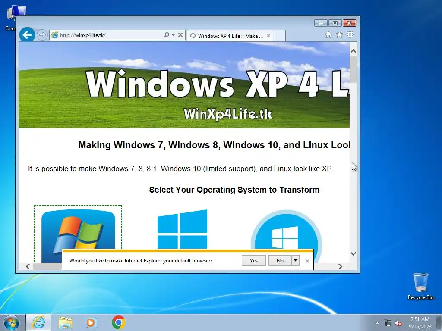The width and height of the screenshot is (442, 331).
Task: Click heading 'Select Your Operating System to Transform'
Action: point(234,190)
